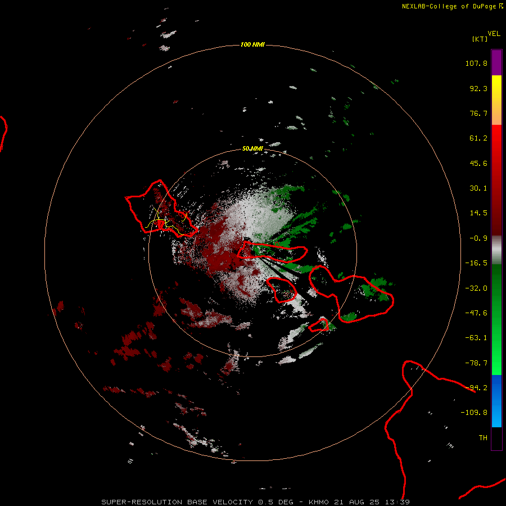
Task: Click the [KT] units label
Action: click(x=480, y=39)
